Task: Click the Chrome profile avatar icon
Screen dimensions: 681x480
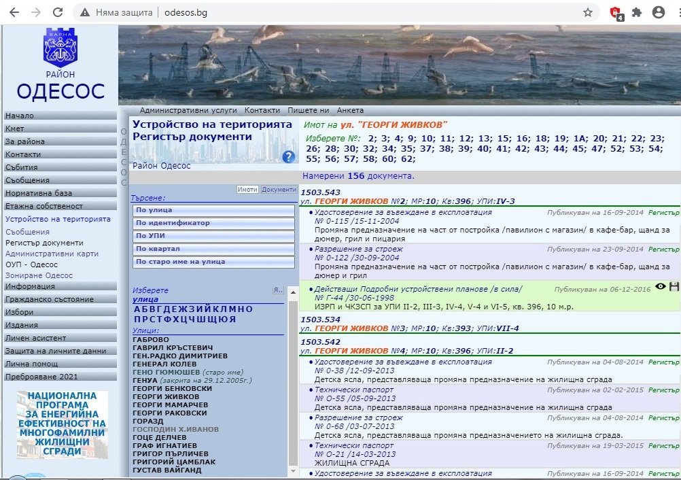Action: [x=658, y=12]
